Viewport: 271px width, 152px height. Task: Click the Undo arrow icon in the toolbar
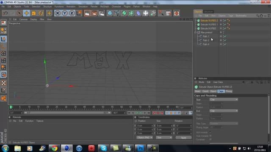pos(6,13)
